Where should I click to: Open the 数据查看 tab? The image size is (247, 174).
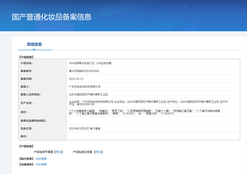pos(35,44)
